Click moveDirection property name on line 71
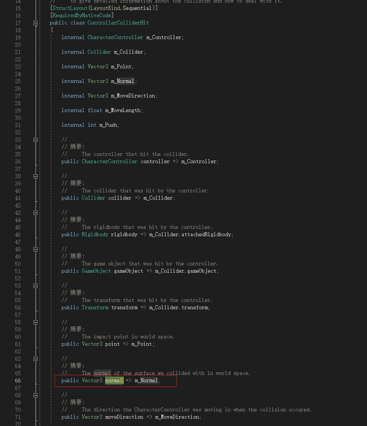The width and height of the screenshot is (367, 426). (x=124, y=417)
